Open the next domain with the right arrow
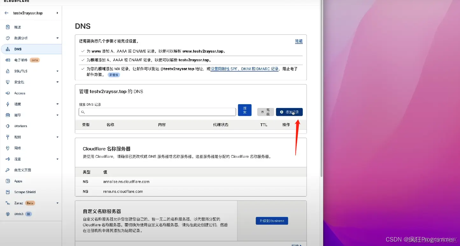Screen dimensions: 460x246 pyautogui.click(x=57, y=13)
